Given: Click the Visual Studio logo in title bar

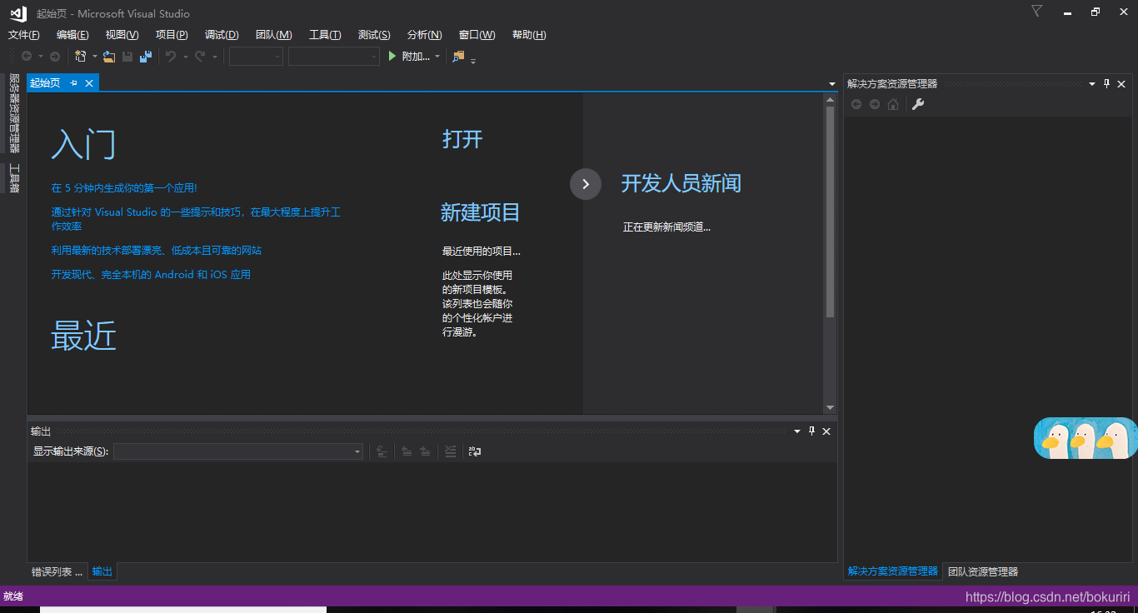Looking at the screenshot, I should pyautogui.click(x=18, y=13).
